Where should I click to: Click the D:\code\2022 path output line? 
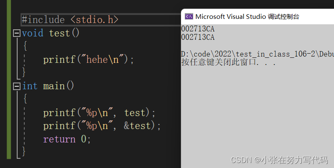tap(258, 54)
